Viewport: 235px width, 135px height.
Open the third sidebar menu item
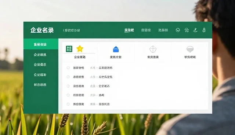pos(40,65)
